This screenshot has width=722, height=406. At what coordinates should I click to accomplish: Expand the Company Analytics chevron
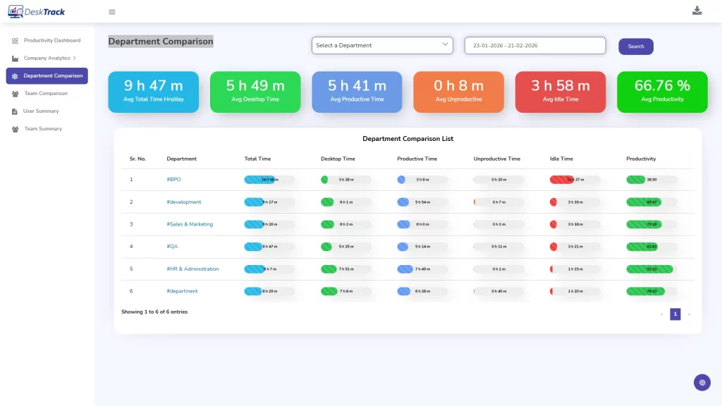point(74,58)
